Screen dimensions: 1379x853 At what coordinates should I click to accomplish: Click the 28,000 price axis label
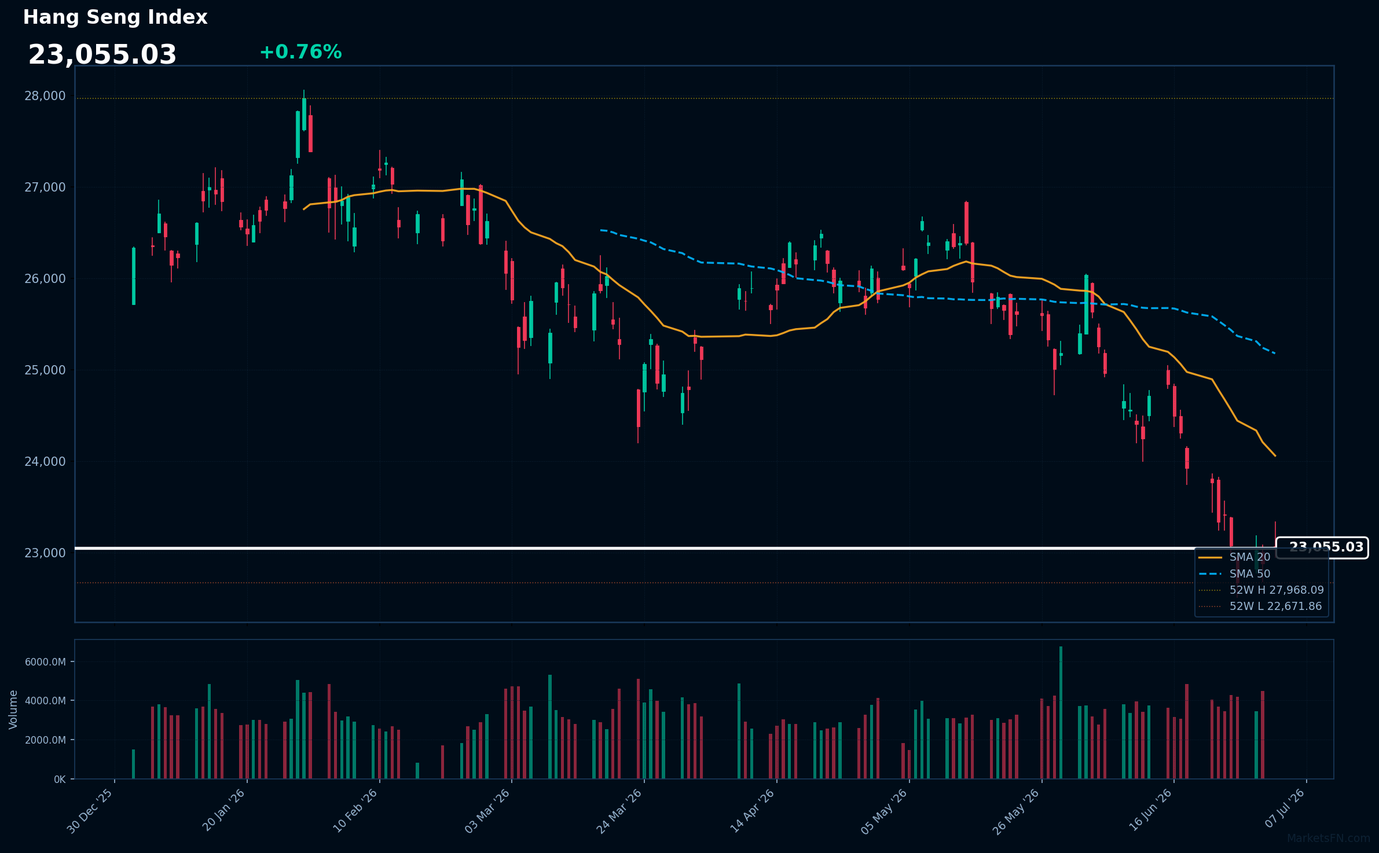[45, 96]
